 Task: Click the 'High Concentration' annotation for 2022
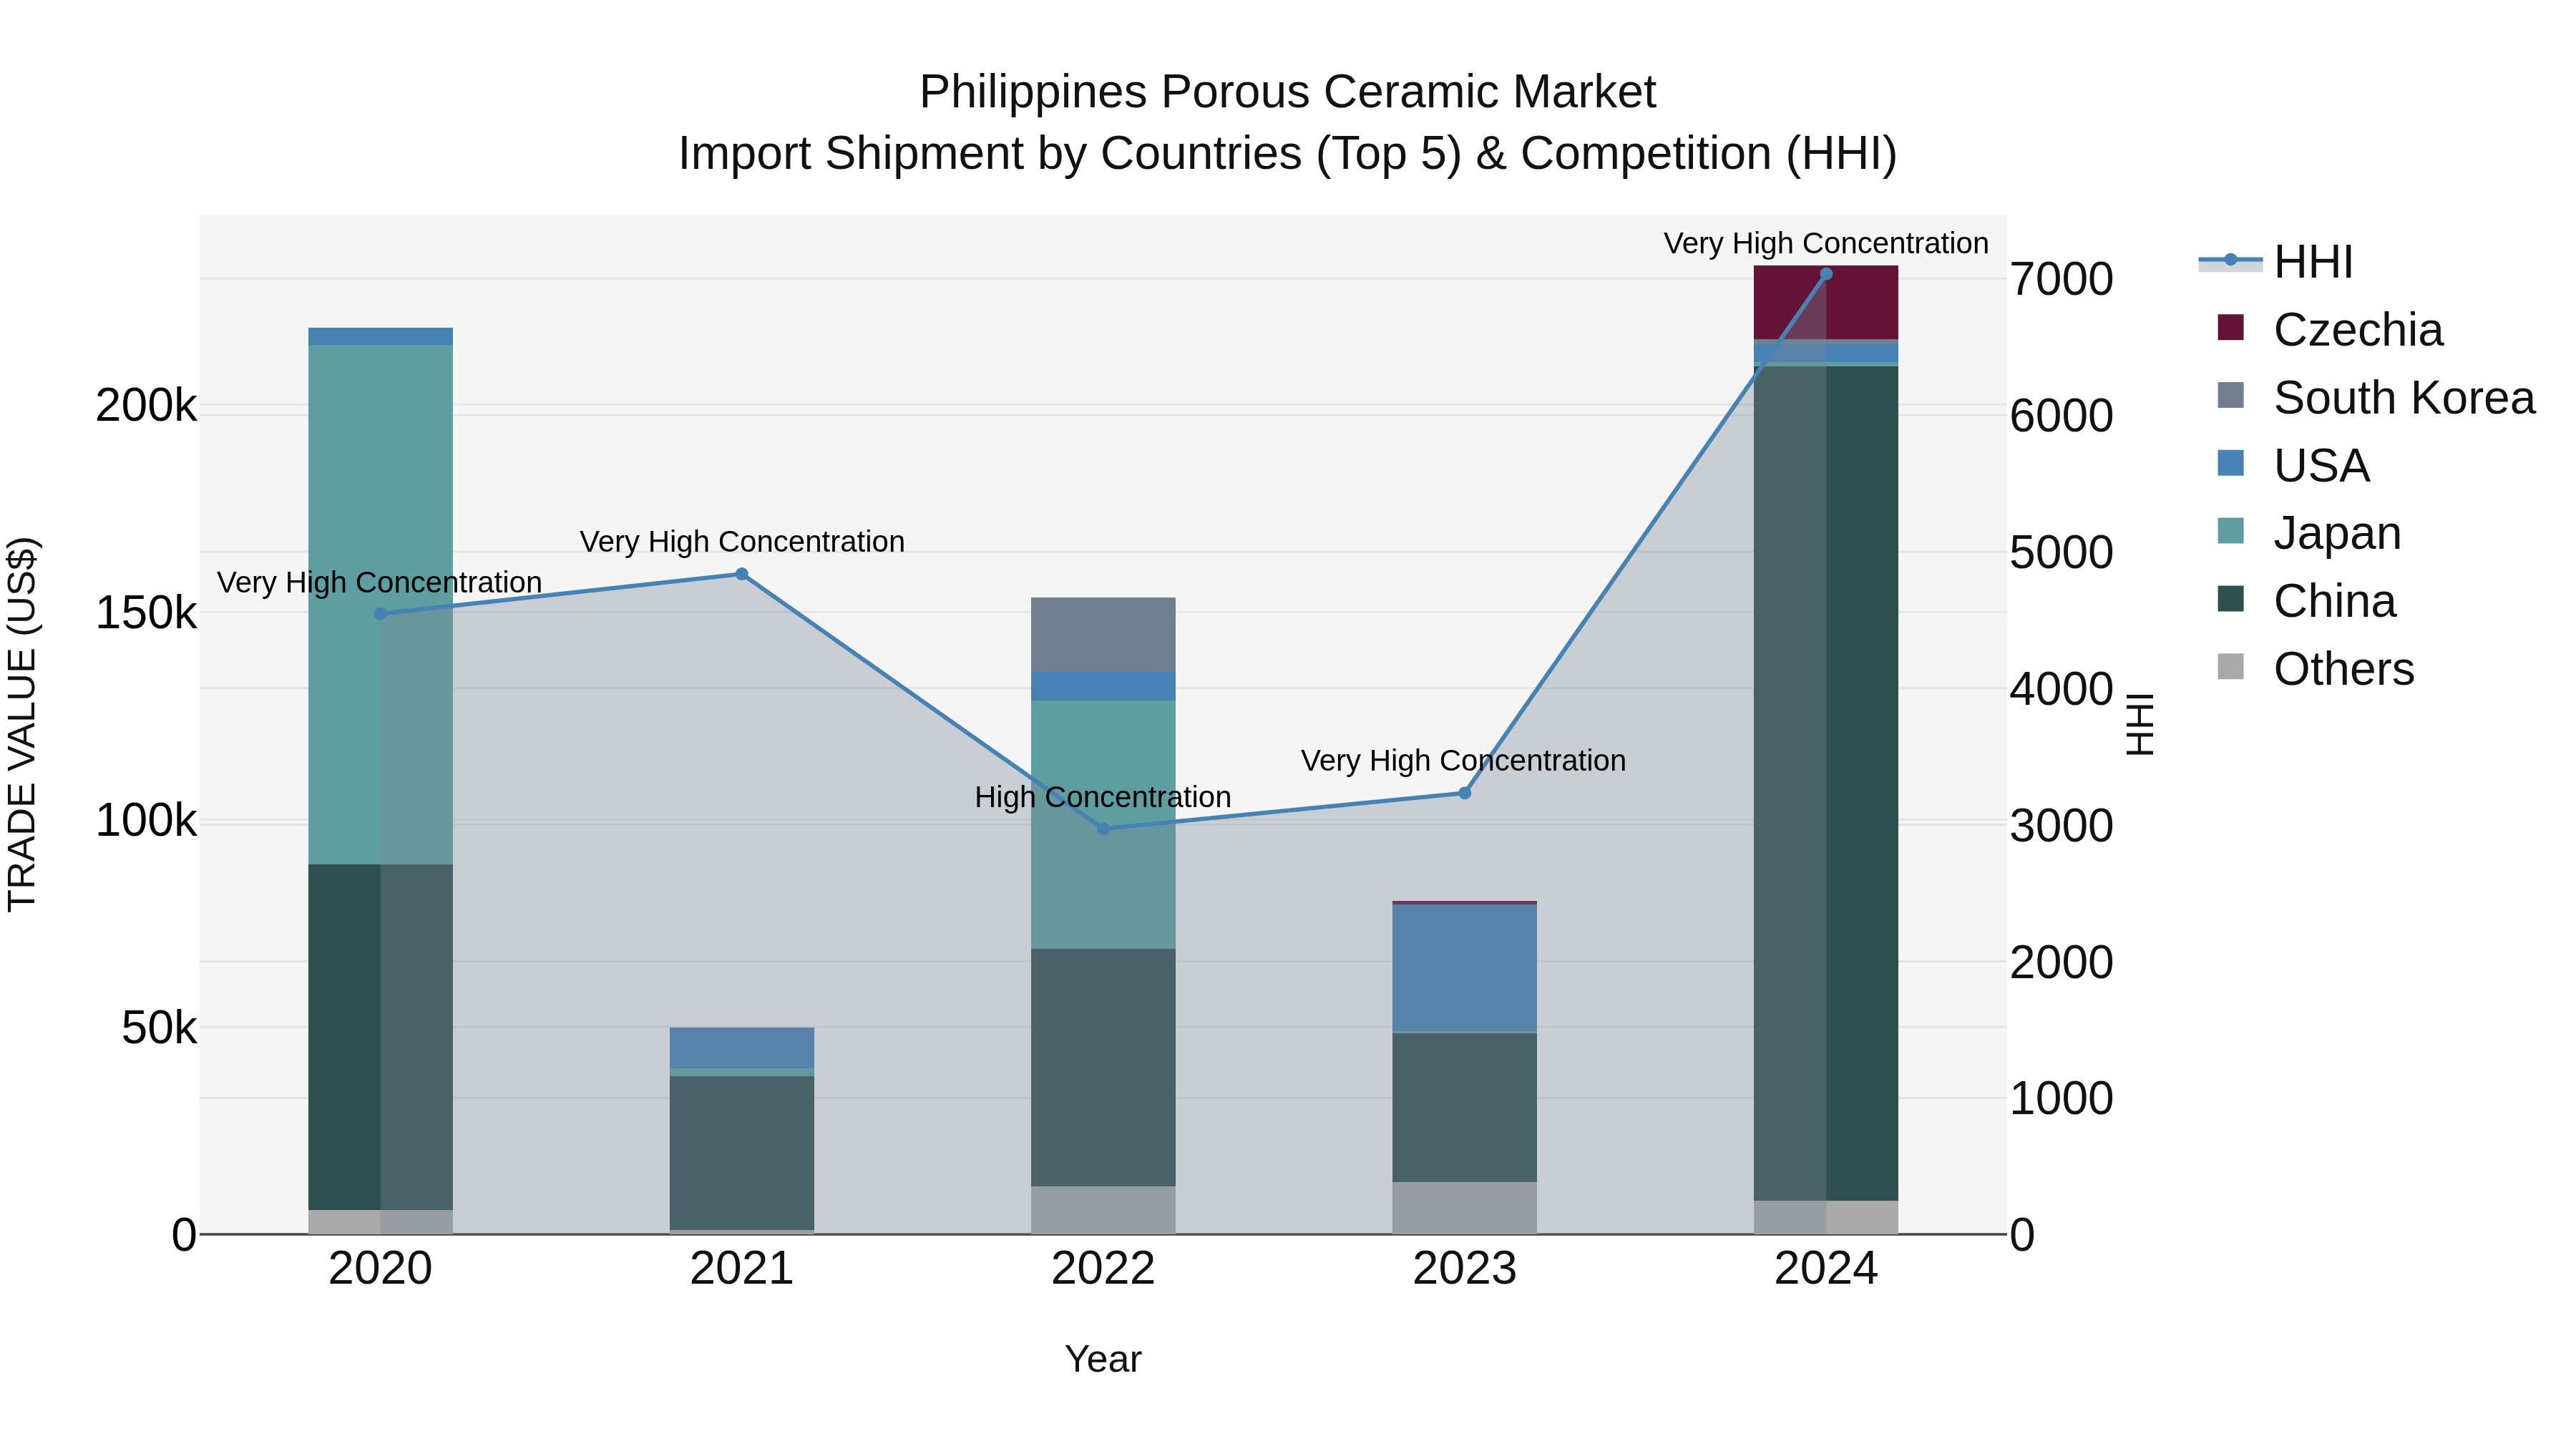[1103, 797]
